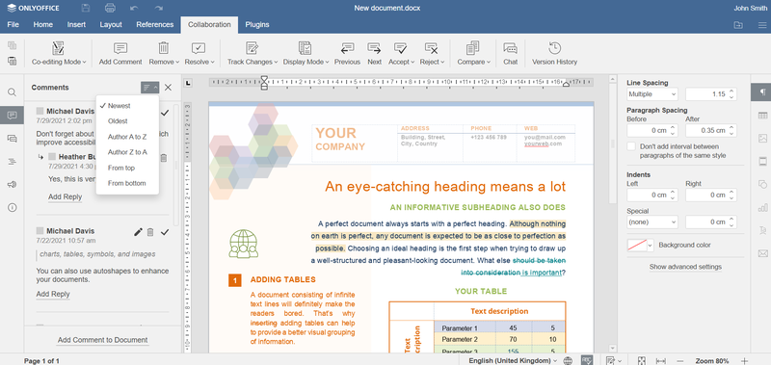Expand the Line Spacing Multiple dropdown

click(652, 94)
